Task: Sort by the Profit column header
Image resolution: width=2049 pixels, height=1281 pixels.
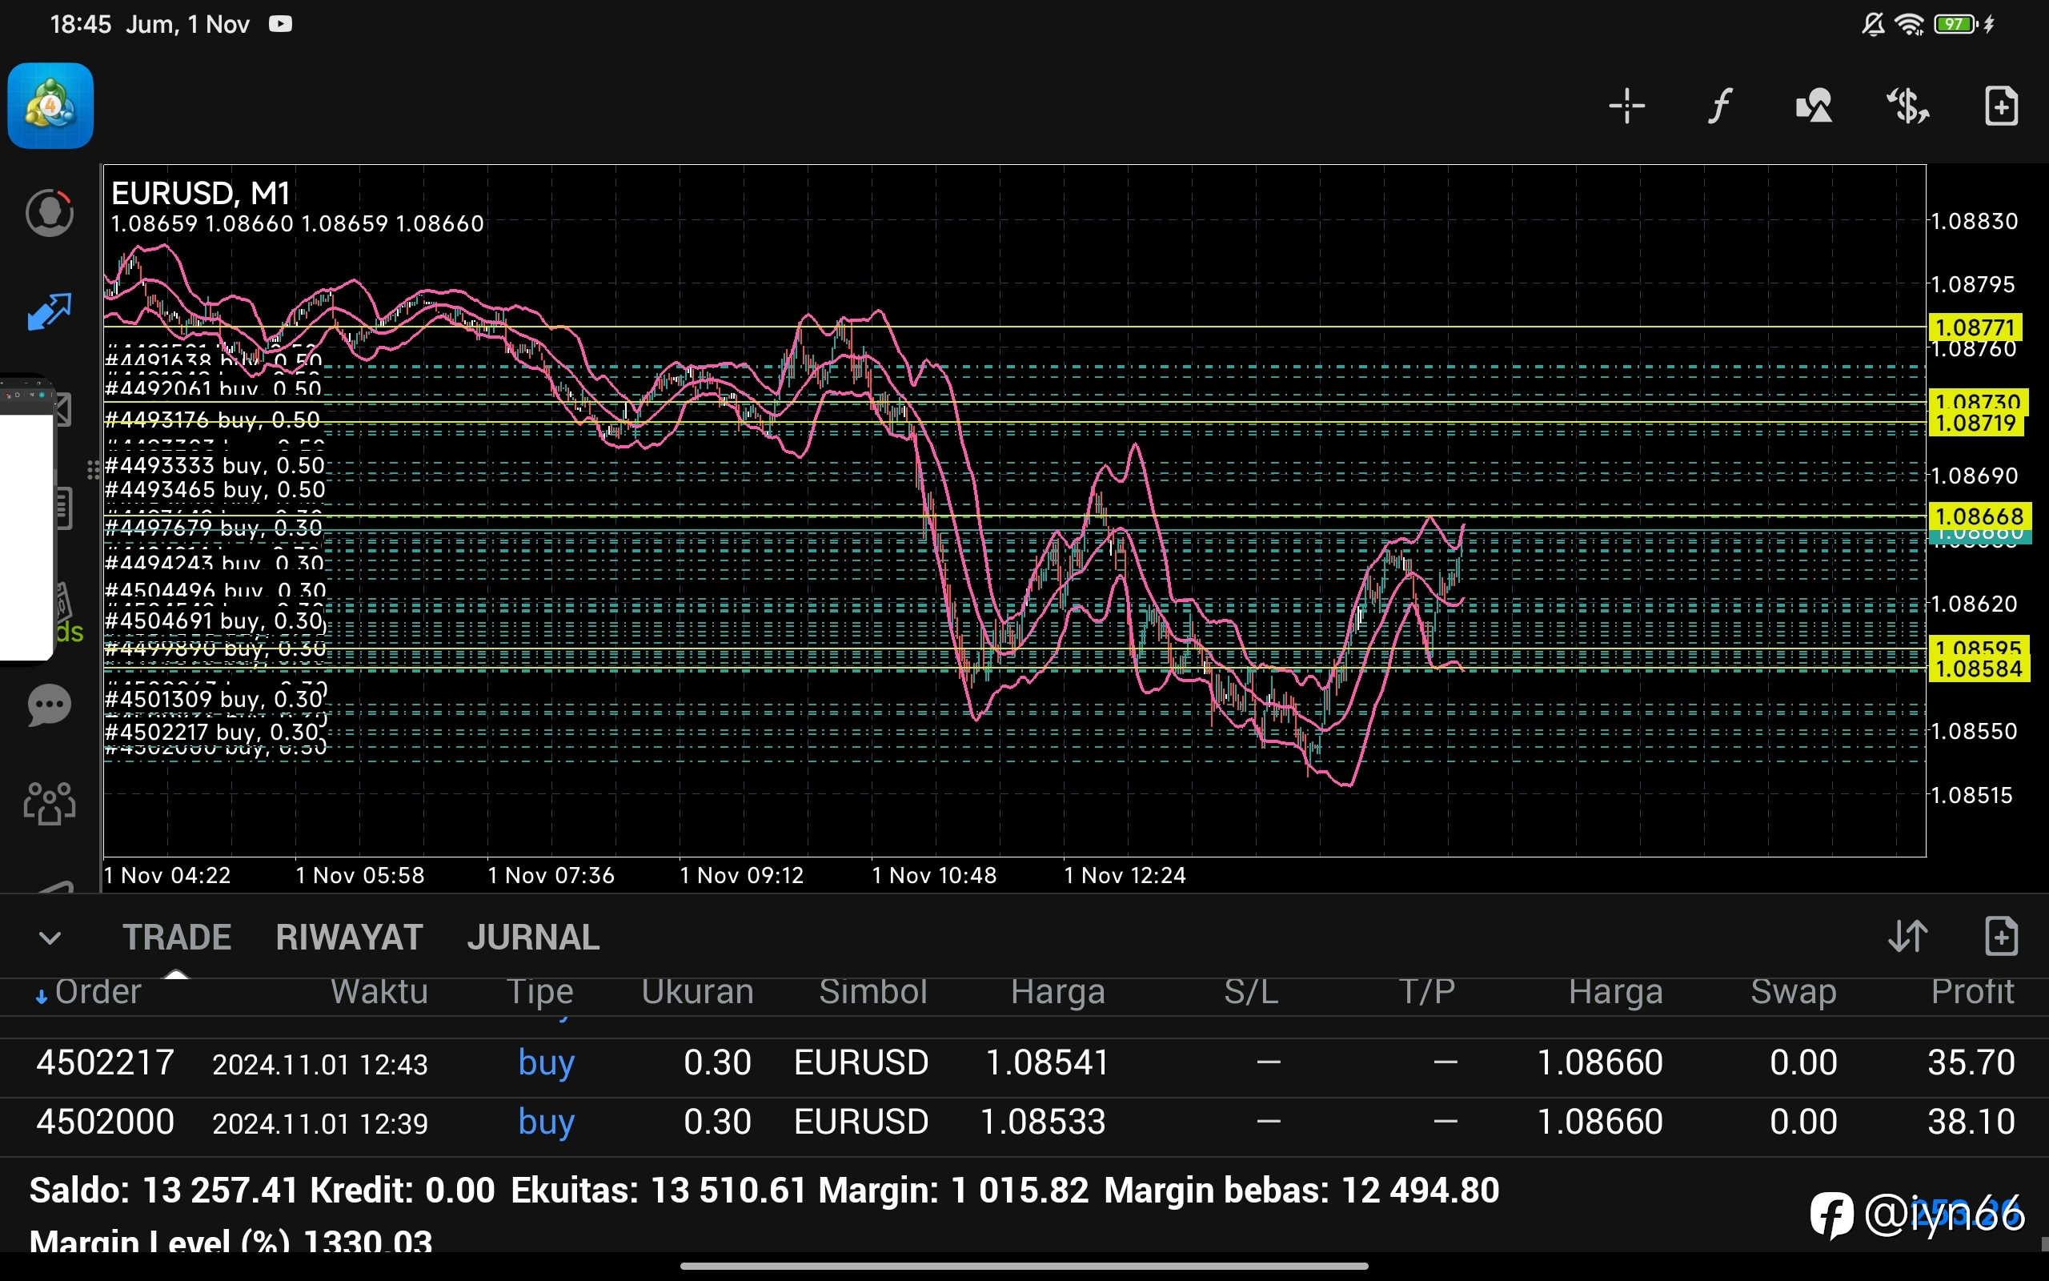Action: tap(1972, 992)
